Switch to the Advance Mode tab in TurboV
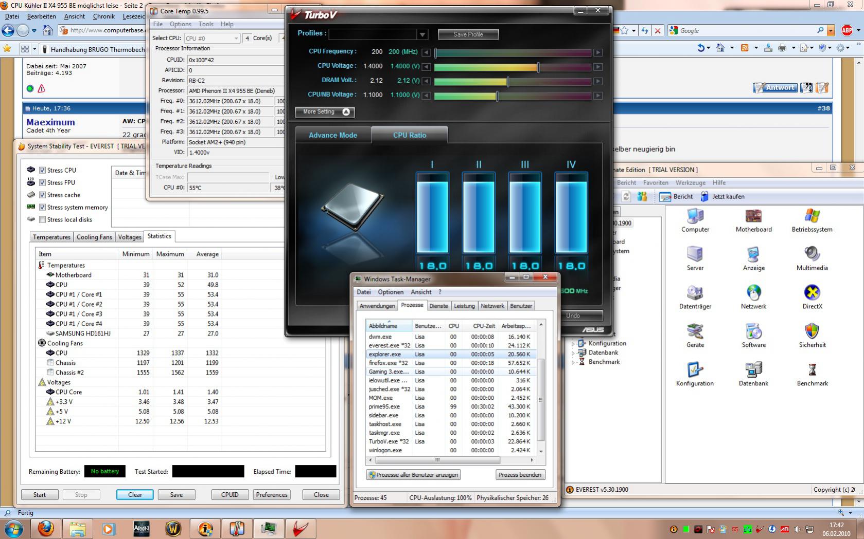The width and height of the screenshot is (864, 539). coord(333,135)
